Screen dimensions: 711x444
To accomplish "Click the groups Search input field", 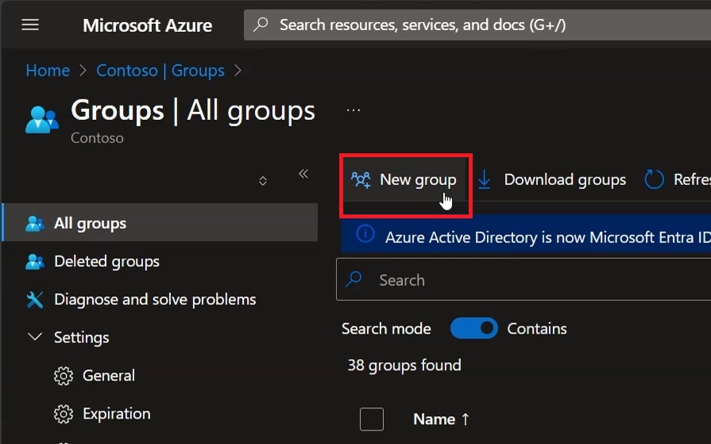I will [524, 280].
